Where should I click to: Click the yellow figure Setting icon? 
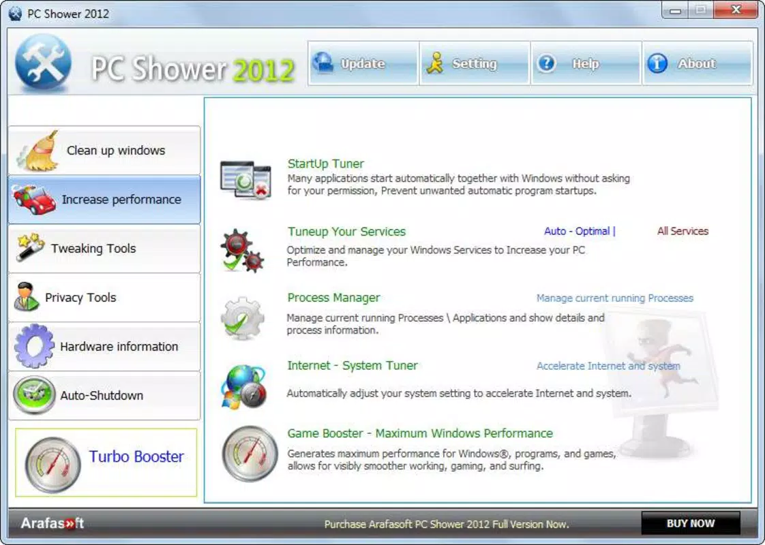coord(435,63)
